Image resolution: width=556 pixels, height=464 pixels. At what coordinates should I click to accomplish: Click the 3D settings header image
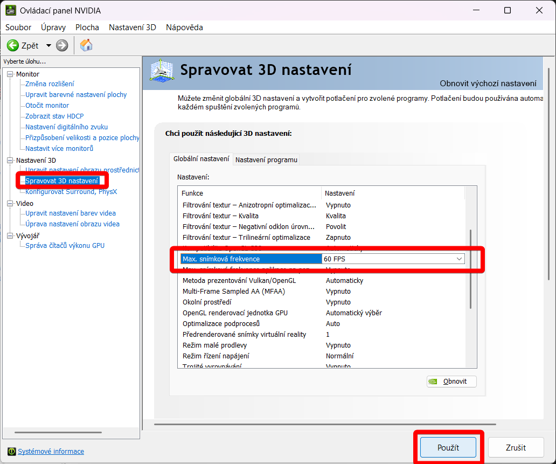point(162,70)
